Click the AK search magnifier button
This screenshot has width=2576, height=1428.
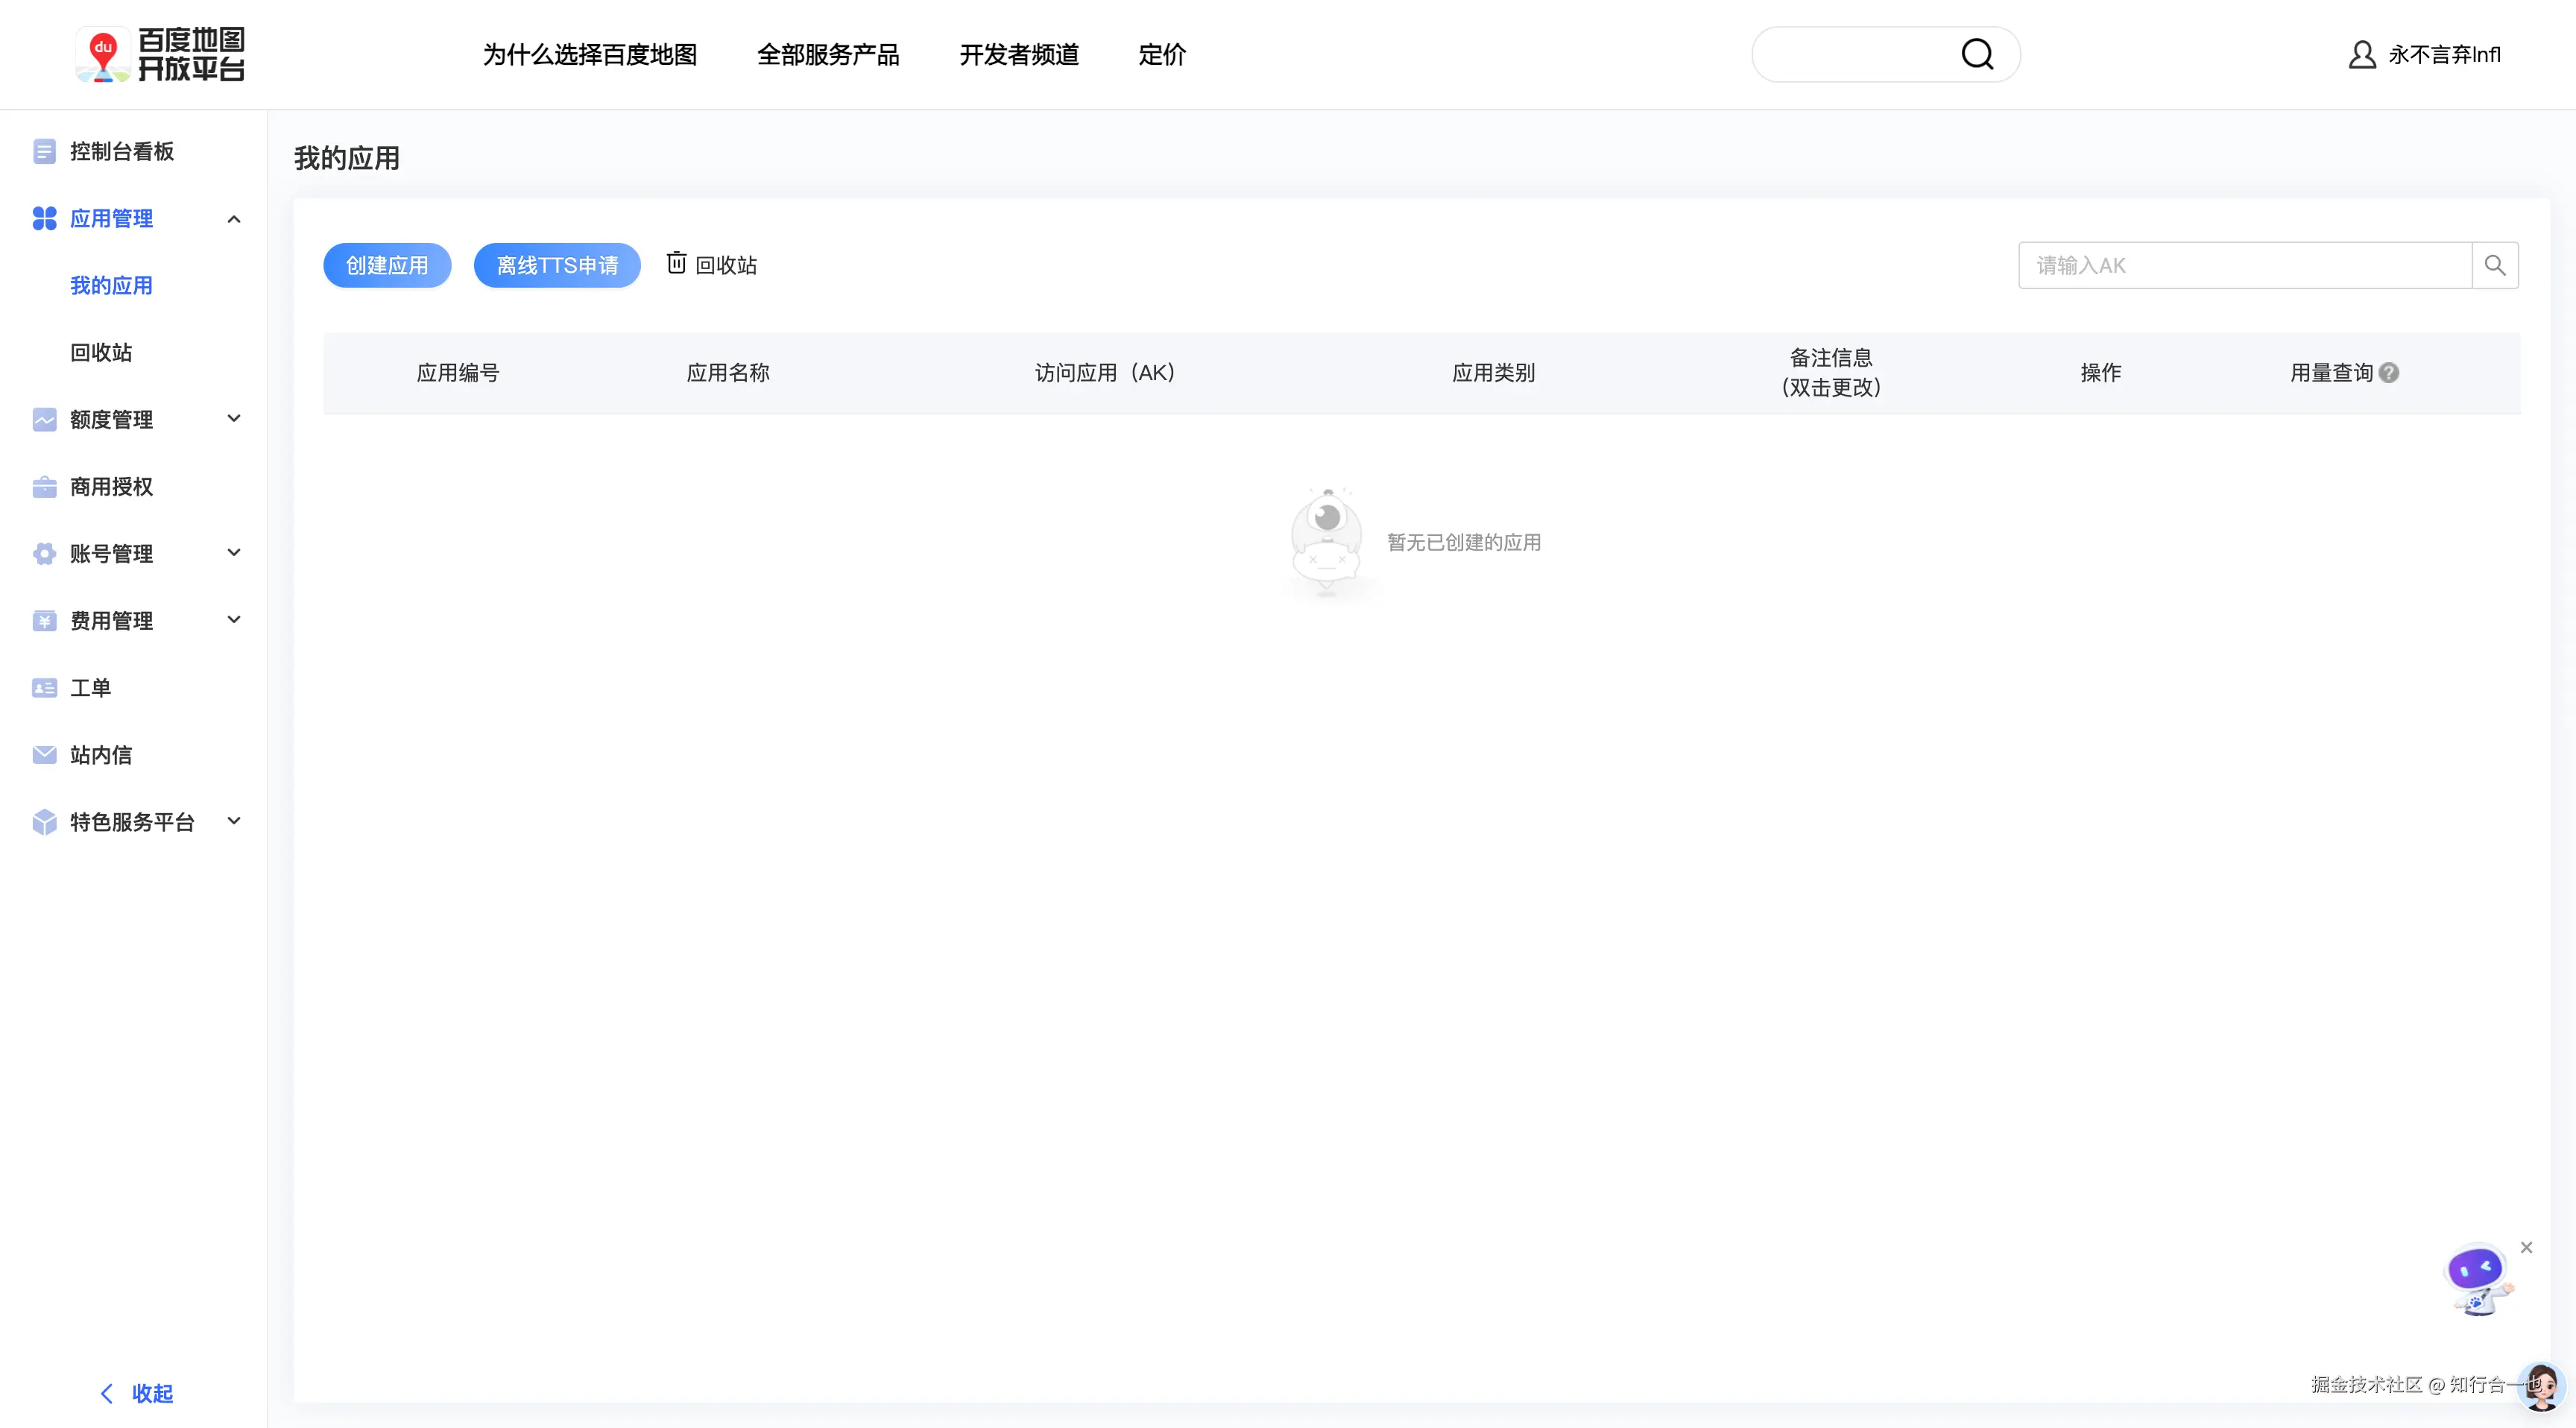click(x=2494, y=265)
